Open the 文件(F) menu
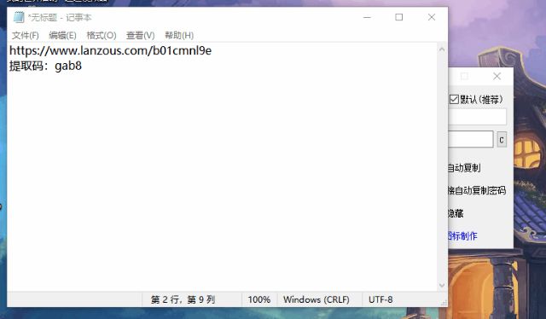Screen dimensions: 546x319 [x=26, y=35]
